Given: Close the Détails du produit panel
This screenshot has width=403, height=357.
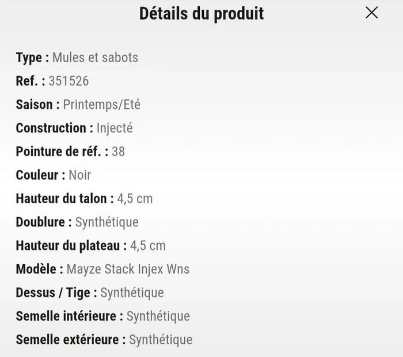Looking at the screenshot, I should pyautogui.click(x=372, y=13).
